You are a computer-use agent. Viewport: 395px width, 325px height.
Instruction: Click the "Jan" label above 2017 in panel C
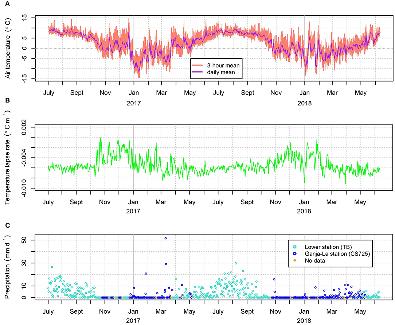pyautogui.click(x=133, y=312)
